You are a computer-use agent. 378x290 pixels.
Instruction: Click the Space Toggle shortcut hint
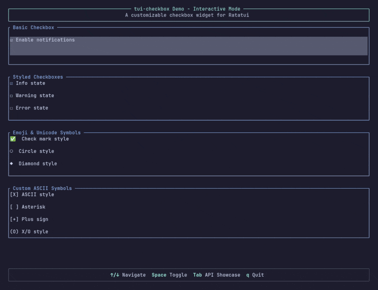click(169, 275)
